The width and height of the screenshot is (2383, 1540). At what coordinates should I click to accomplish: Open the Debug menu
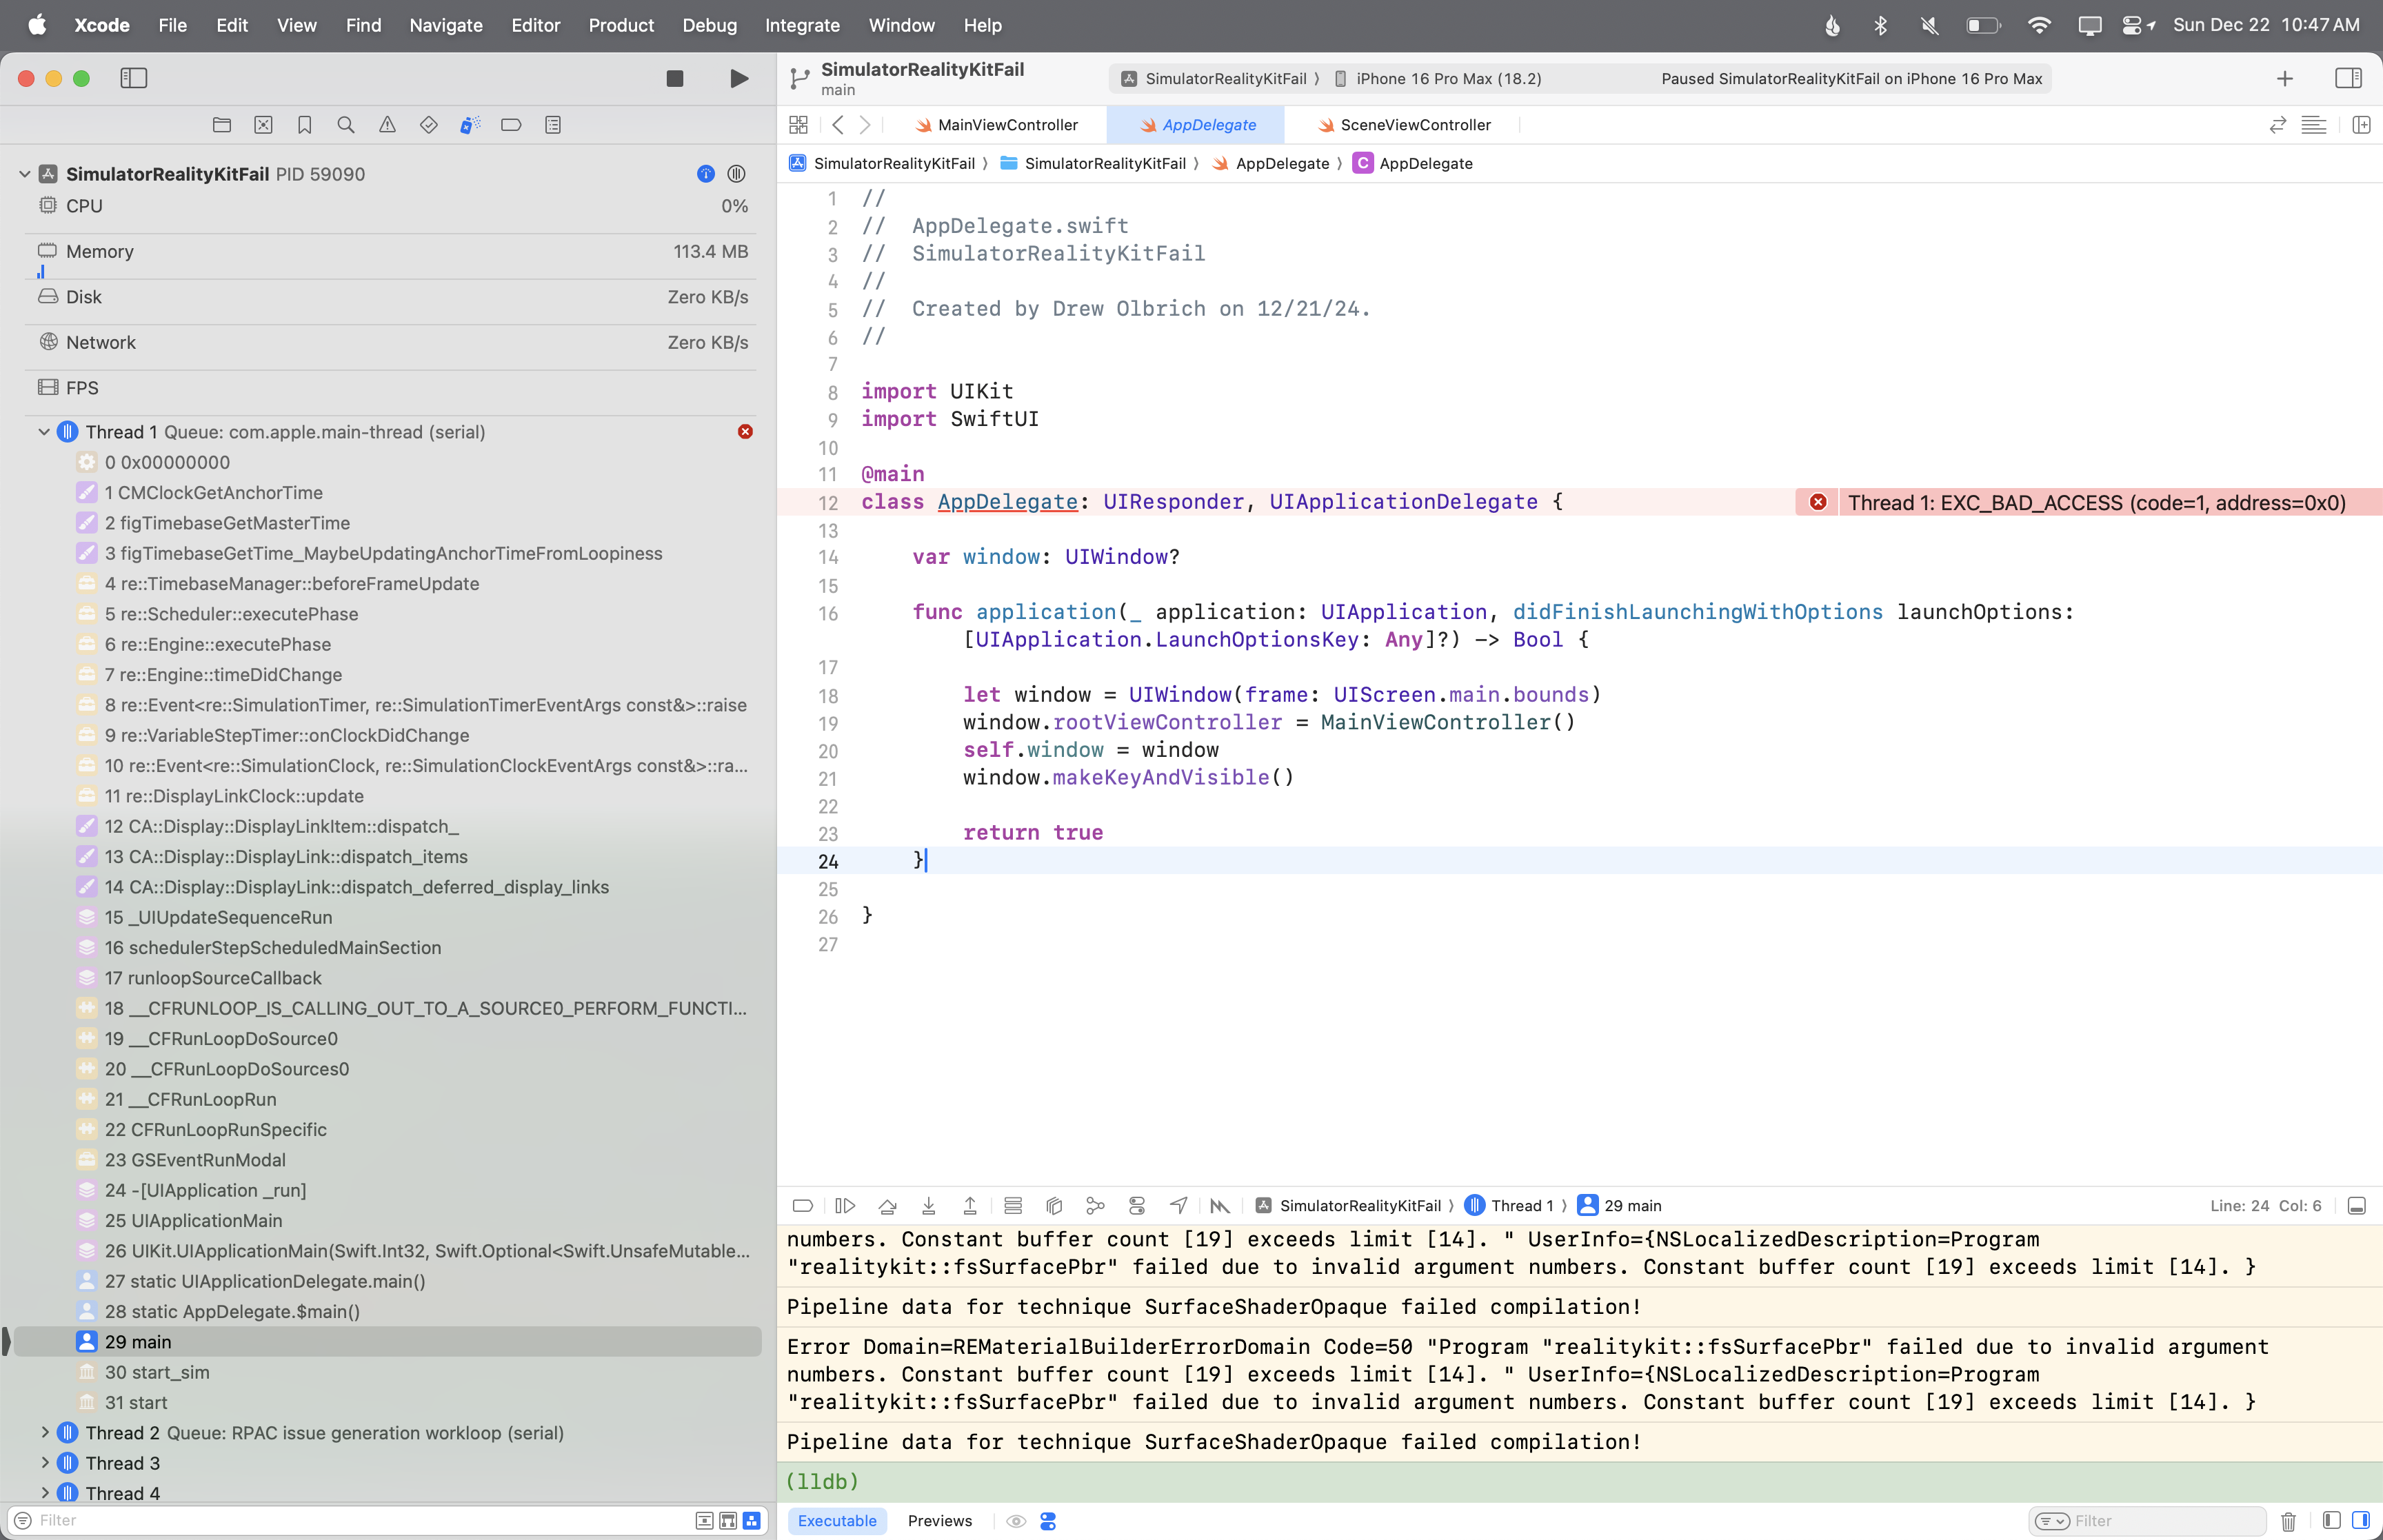pyautogui.click(x=709, y=25)
